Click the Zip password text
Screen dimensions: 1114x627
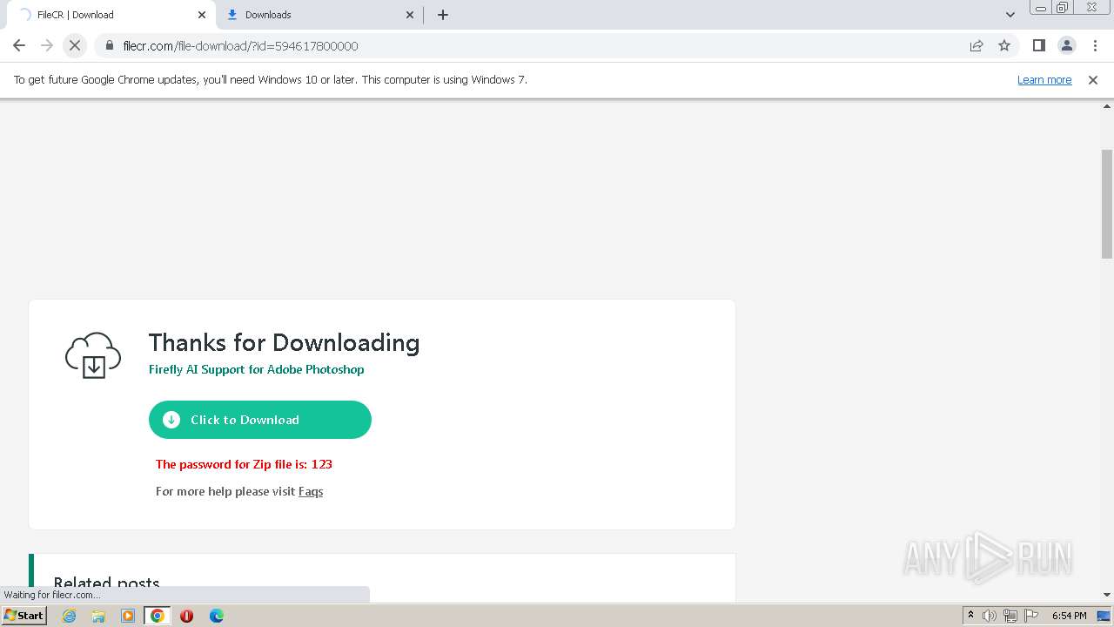coord(244,464)
